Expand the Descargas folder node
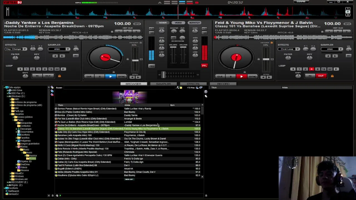Screen dimensions: 356x200 [16, 129]
